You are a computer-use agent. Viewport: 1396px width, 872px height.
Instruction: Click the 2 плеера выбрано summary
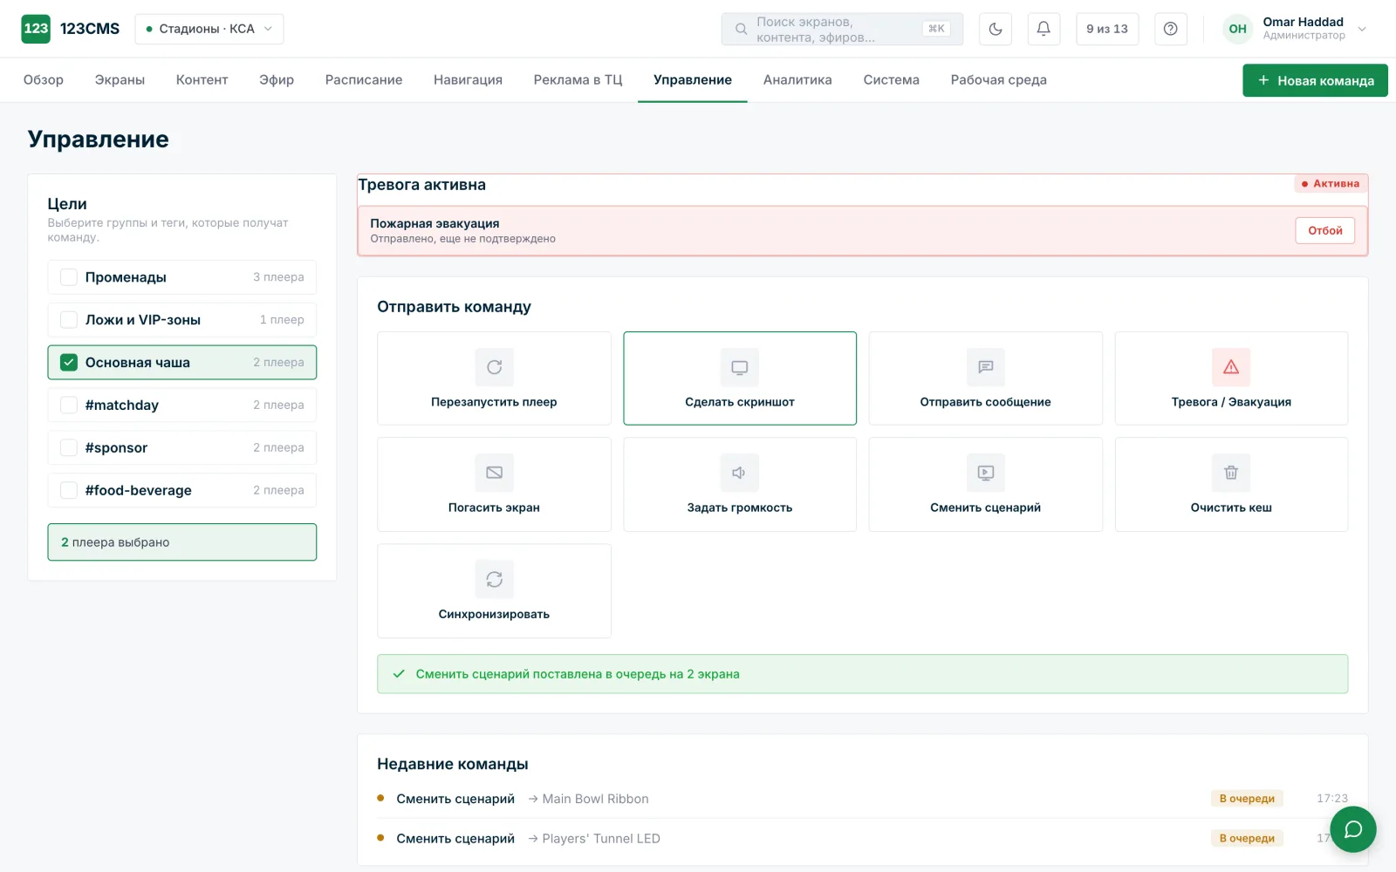(x=182, y=542)
